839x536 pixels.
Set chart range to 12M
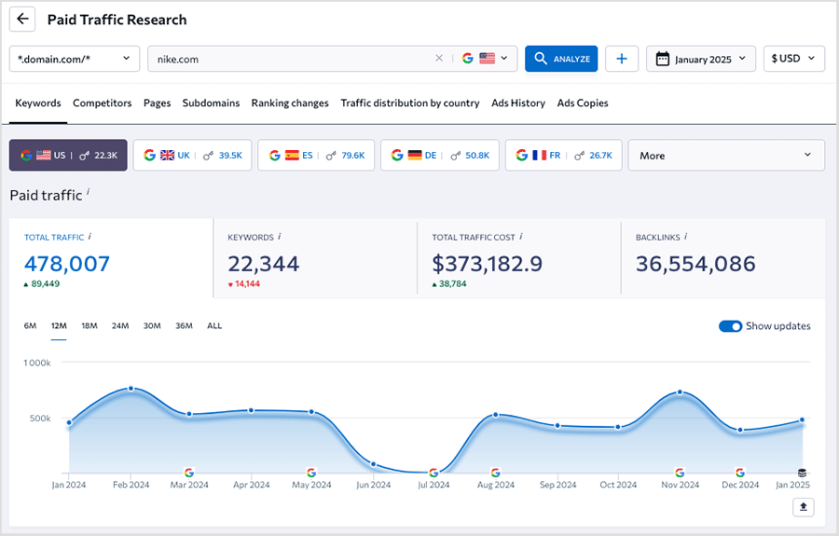pyautogui.click(x=59, y=325)
